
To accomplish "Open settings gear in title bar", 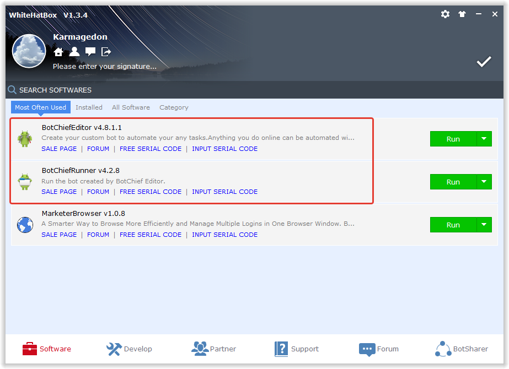I will [x=445, y=14].
